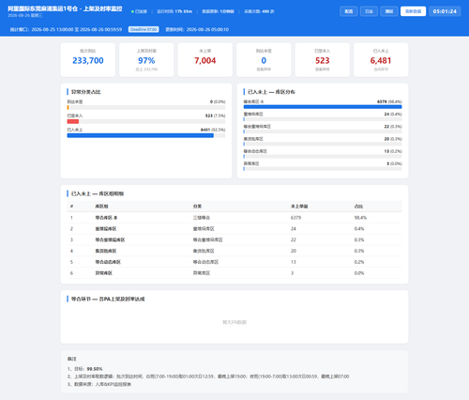
Task: Click the 3 (0.0%) zone distribution bar
Action: 323,169
